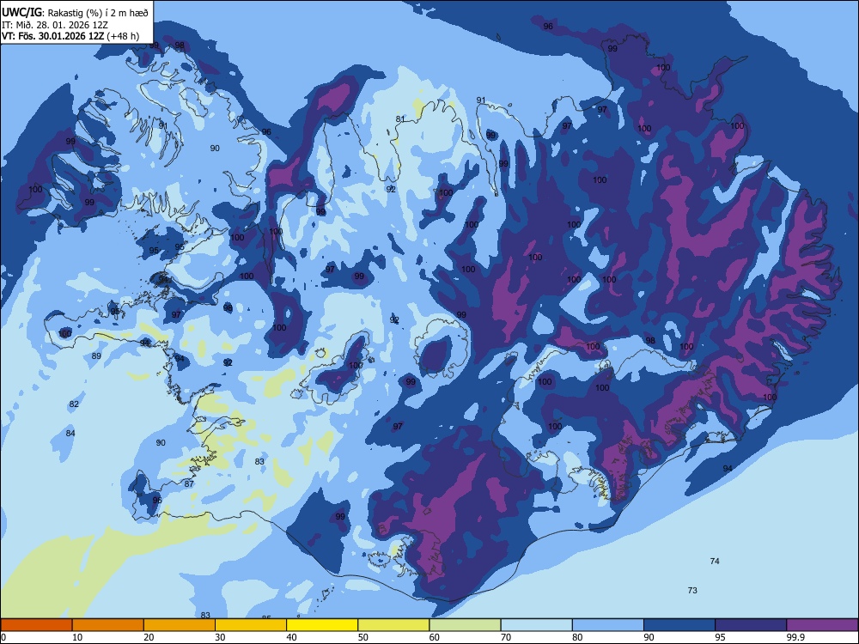Screen dimensions: 859x644
Task: Click the bright yellow 40–50 legend color block
Action: tap(322, 625)
